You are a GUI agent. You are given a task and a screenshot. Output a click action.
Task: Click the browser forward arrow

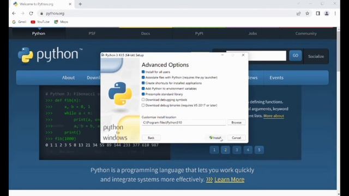(22, 14)
